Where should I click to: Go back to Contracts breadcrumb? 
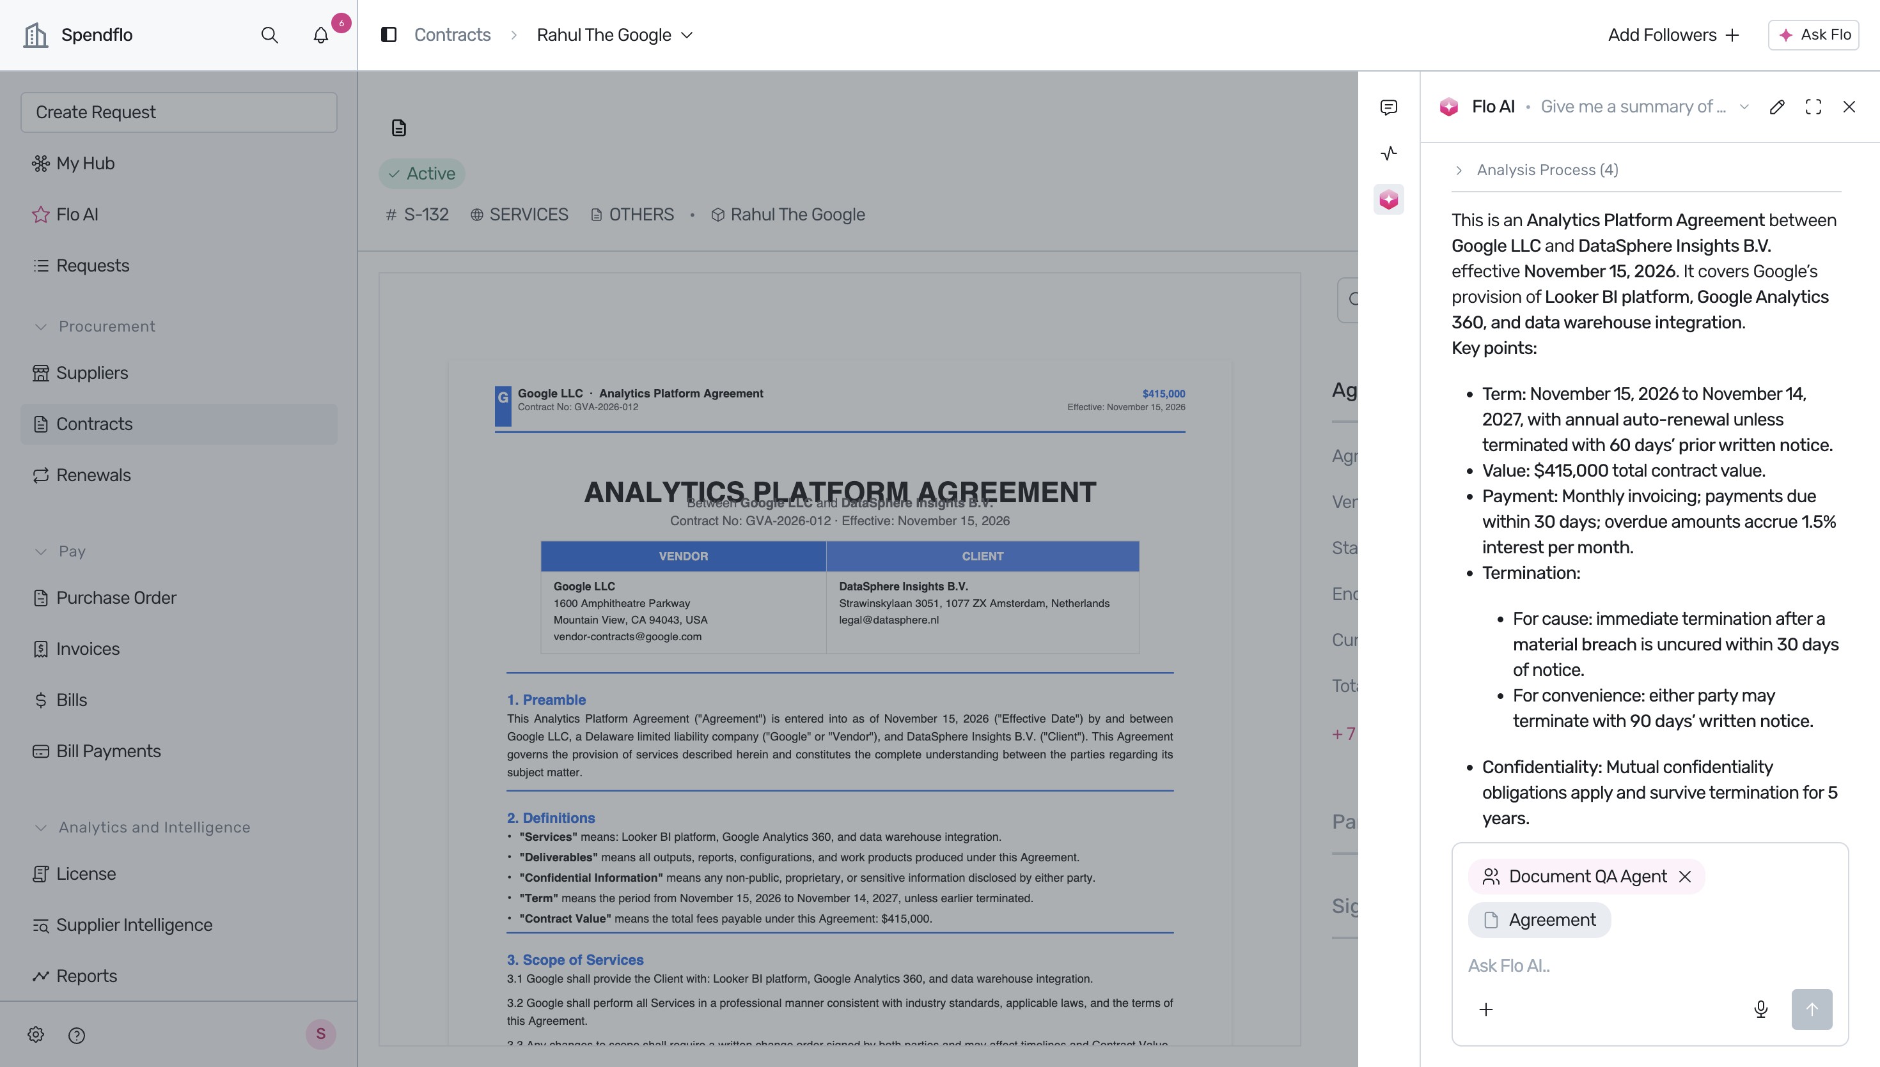click(452, 35)
